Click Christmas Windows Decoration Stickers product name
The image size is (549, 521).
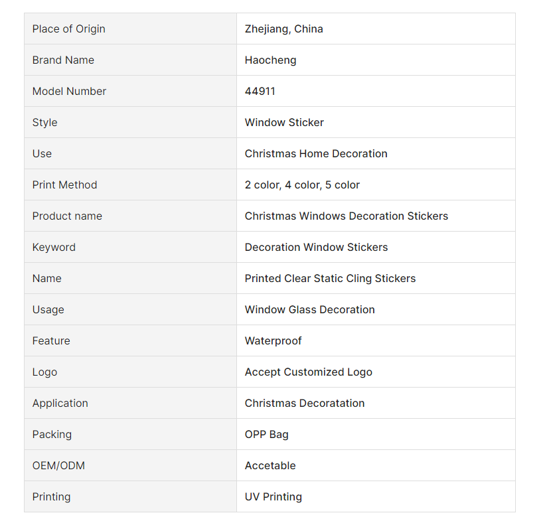tap(347, 216)
